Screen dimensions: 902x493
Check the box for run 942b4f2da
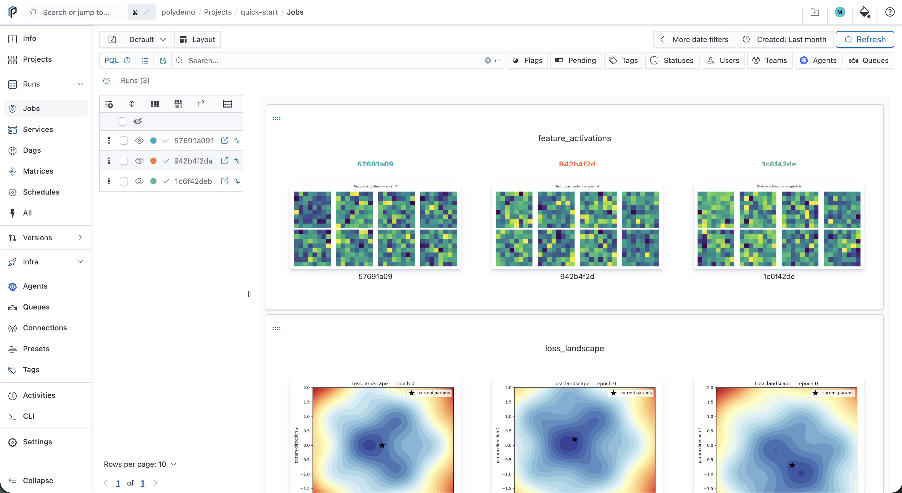click(124, 161)
